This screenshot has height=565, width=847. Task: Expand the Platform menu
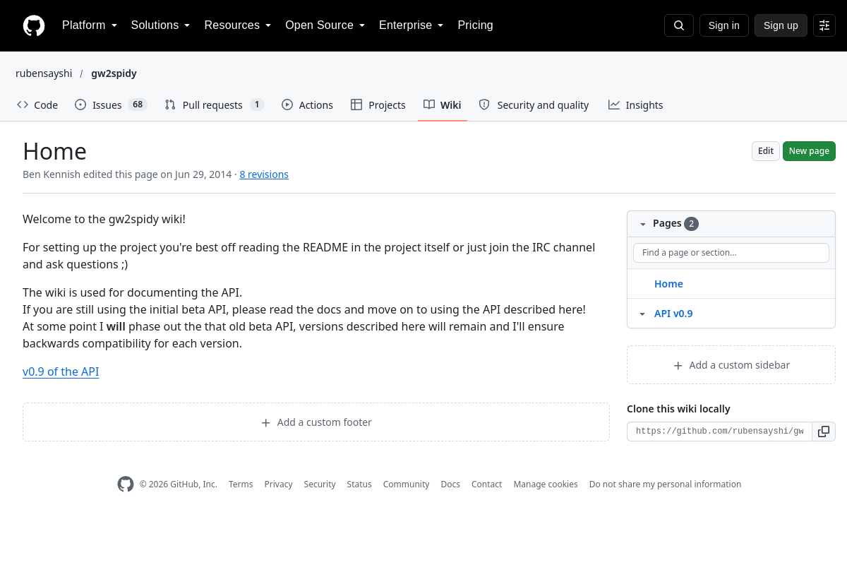(x=90, y=25)
